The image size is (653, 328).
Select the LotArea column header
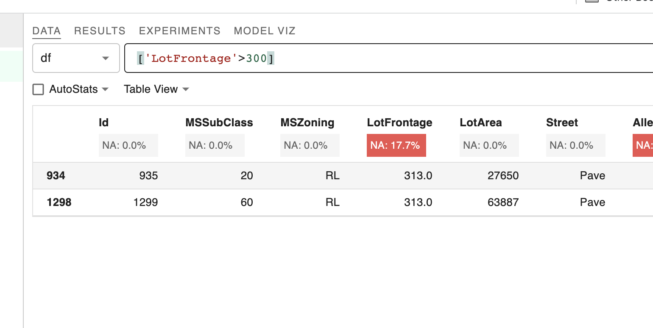pos(480,123)
